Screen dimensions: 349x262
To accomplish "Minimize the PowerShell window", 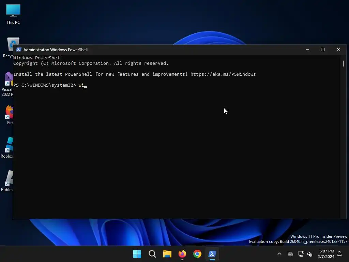I will 307,49.
